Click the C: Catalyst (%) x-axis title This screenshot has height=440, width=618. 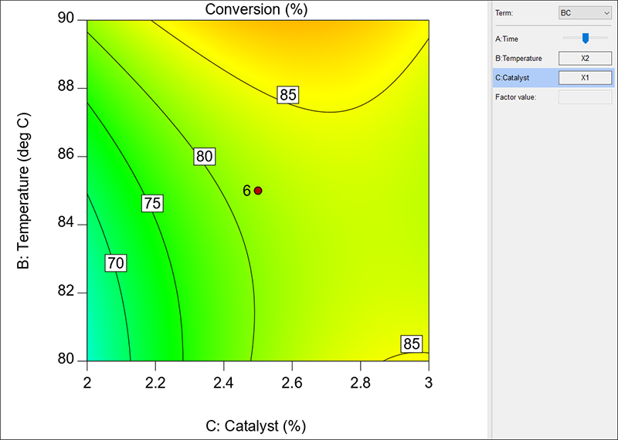click(x=257, y=425)
